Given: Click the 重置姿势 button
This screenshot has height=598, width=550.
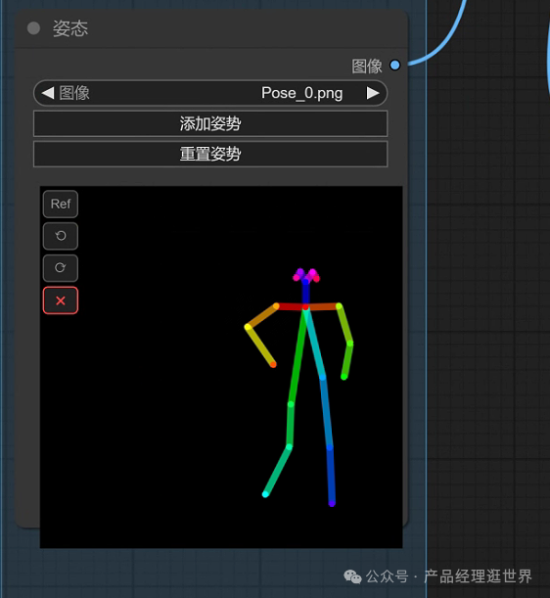Looking at the screenshot, I should (x=210, y=154).
